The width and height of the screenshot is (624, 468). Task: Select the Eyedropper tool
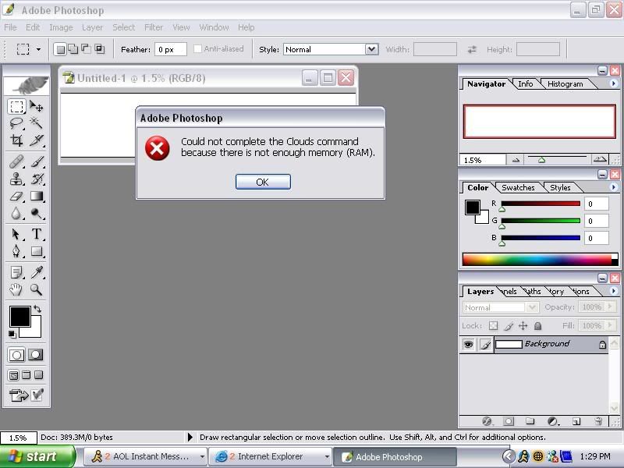click(x=36, y=272)
